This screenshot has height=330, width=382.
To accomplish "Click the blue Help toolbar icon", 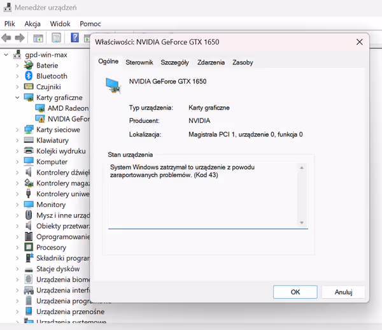I will click(74, 38).
